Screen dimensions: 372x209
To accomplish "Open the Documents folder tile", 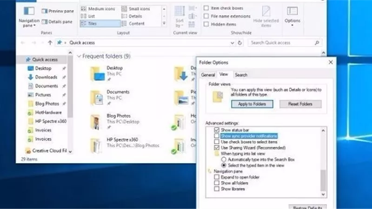I will (110, 98).
